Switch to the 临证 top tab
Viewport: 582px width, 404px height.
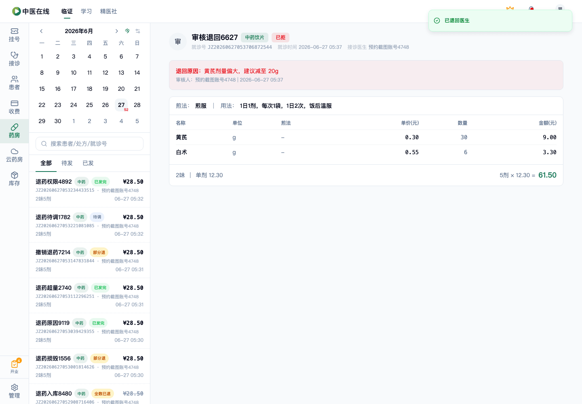(x=67, y=11)
